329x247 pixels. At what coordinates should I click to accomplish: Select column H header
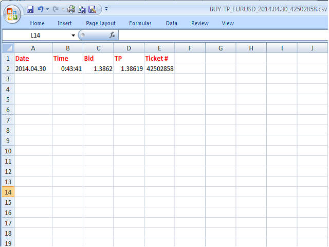251,48
